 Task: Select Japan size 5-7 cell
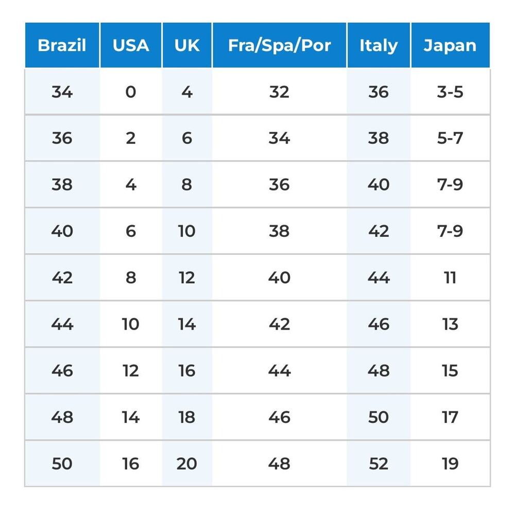tap(450, 139)
